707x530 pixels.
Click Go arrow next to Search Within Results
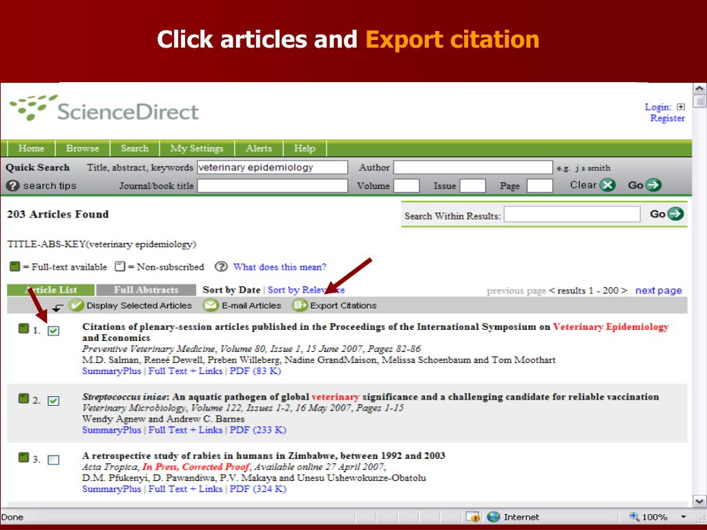(675, 214)
